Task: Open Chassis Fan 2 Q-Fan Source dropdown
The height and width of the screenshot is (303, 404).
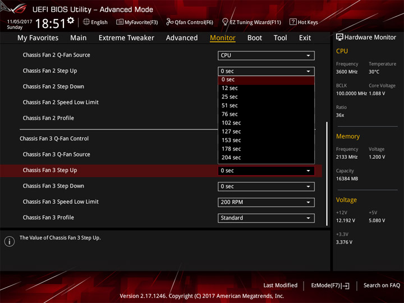Action: point(266,56)
